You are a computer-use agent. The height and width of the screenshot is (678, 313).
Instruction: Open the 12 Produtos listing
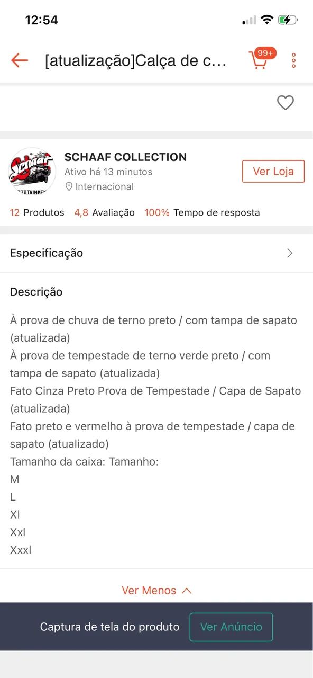tap(36, 212)
